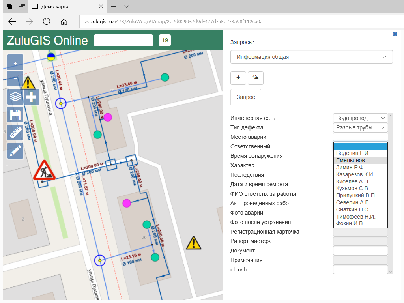Screen dimensions: 404x303
Task: Switch to the Запрос tab
Action: pyautogui.click(x=245, y=97)
